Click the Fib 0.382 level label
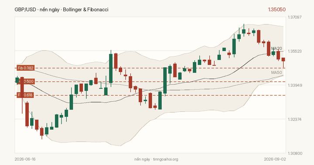Image resolution: width=314 pixels, height=165 pixels. tap(25, 68)
